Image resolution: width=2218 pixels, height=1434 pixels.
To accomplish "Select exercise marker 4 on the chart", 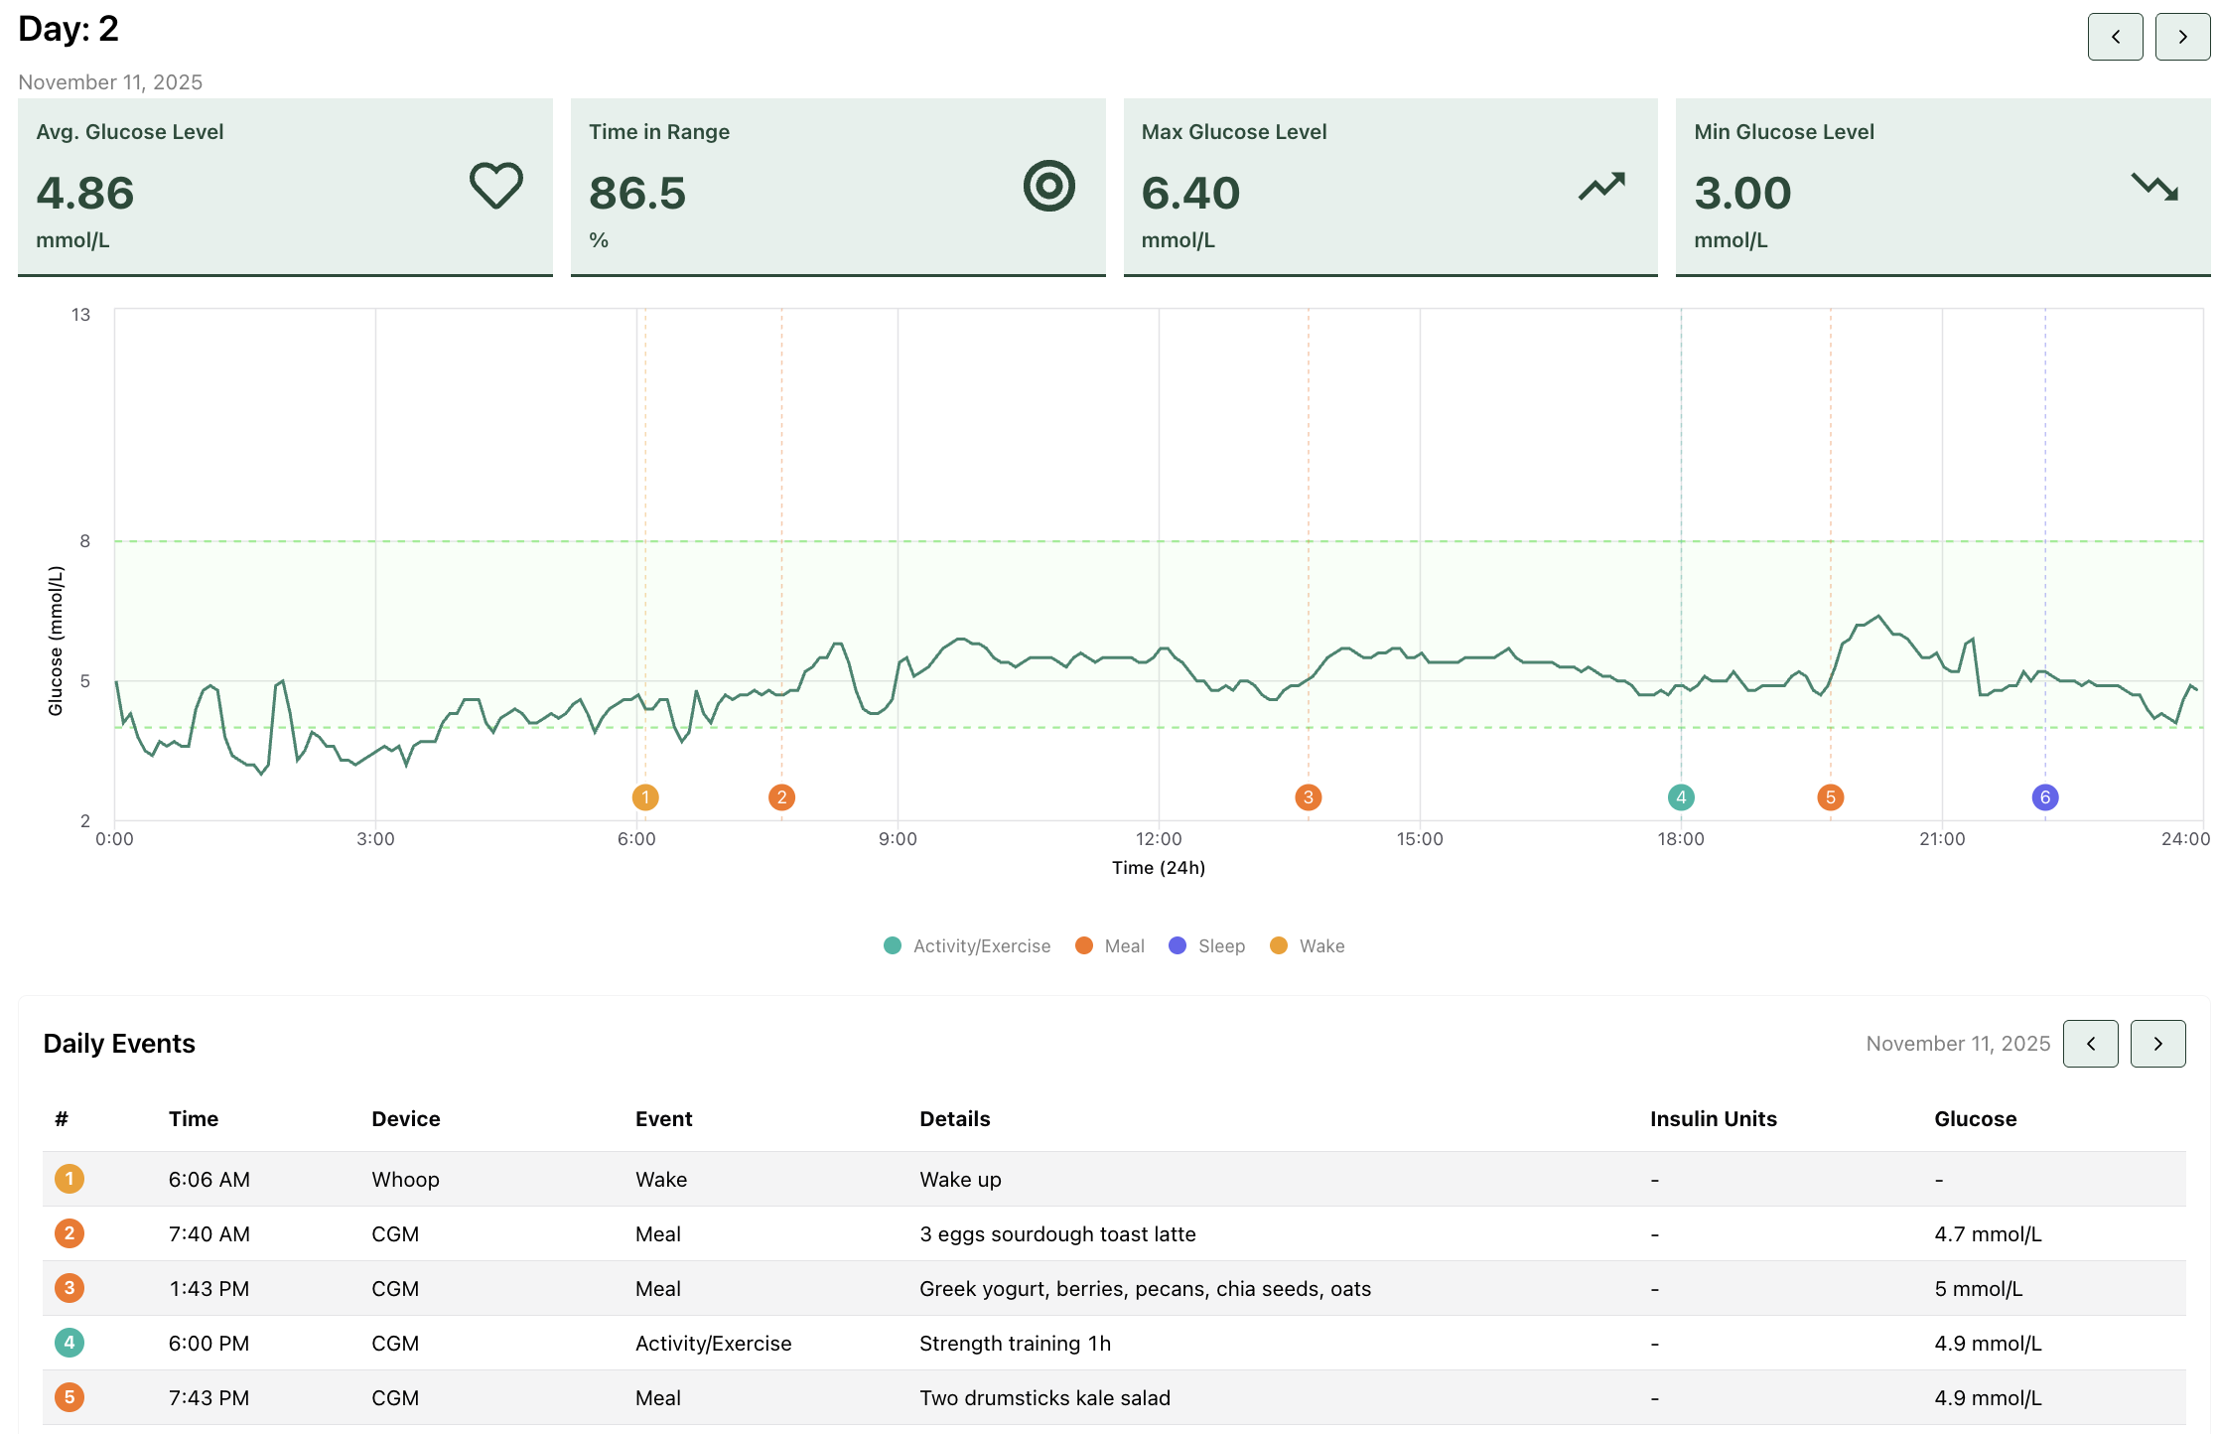I will (1681, 797).
